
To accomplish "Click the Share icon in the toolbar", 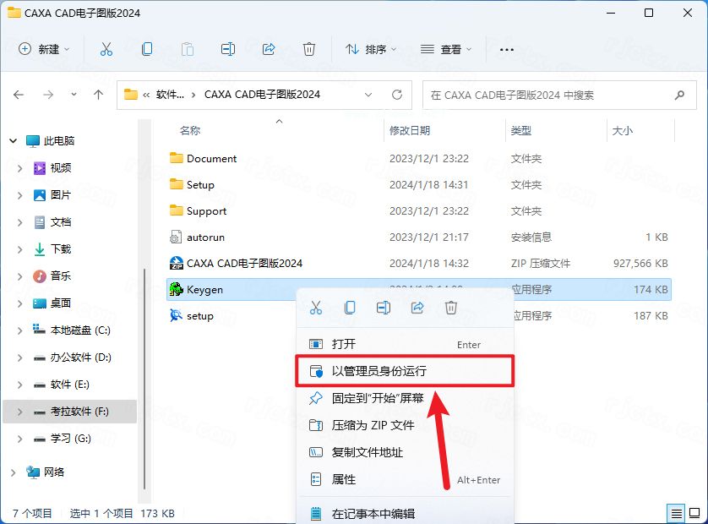I will point(269,50).
